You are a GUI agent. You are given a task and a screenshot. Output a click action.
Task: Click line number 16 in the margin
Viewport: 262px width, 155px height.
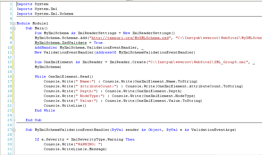click(10, 77)
